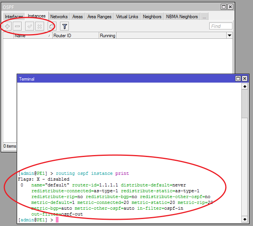Image resolution: width=253 pixels, height=226 pixels.
Task: Click '0 items' status in OSPF window
Action: [10, 146]
